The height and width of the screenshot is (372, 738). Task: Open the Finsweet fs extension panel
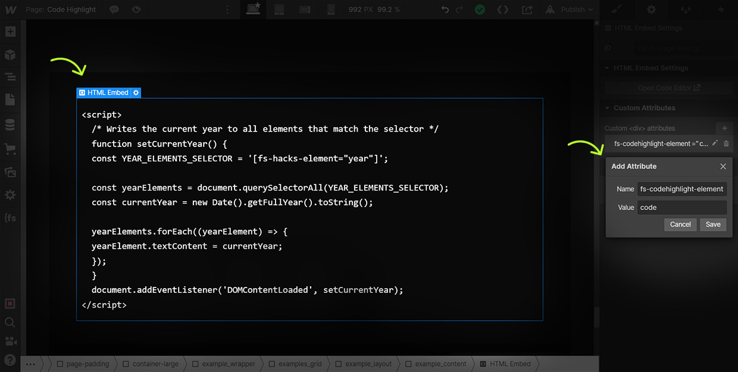tap(10, 218)
